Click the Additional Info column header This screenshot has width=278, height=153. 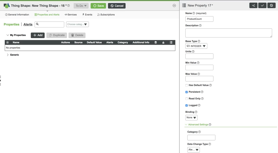click(141, 42)
